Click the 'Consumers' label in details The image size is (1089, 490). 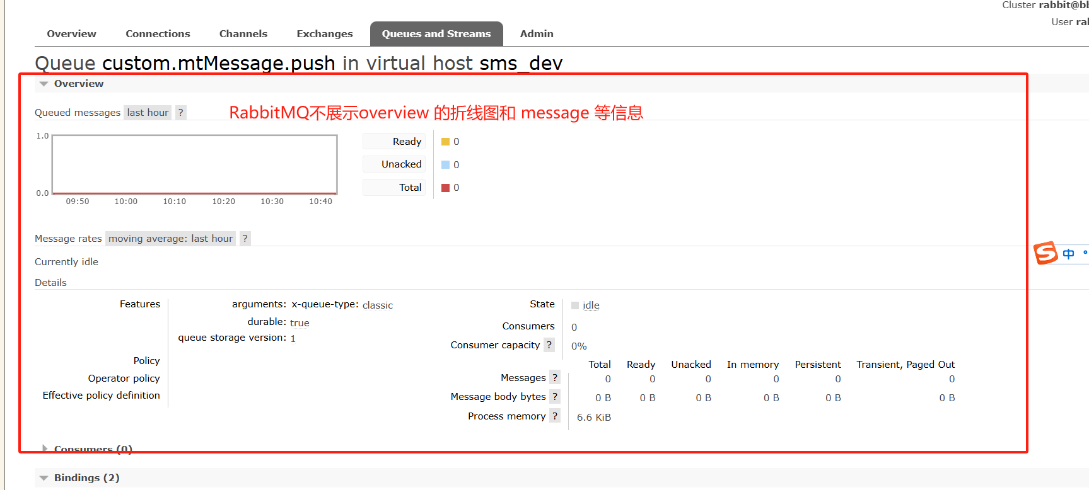click(528, 326)
